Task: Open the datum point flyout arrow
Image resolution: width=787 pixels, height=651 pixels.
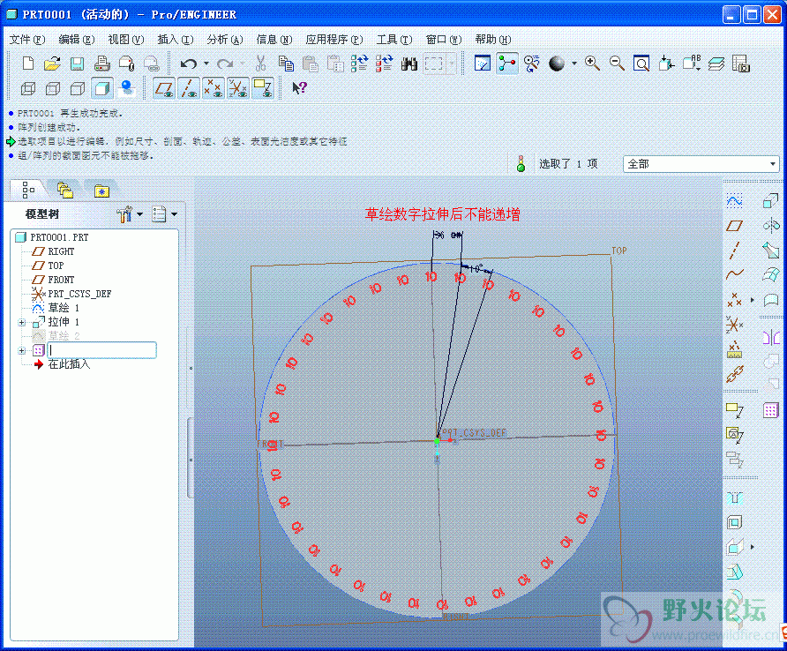Action: (752, 300)
